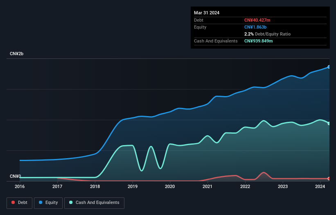Click the tooltip's Debt row label
Screen dimensions: 336x215
pos(198,20)
